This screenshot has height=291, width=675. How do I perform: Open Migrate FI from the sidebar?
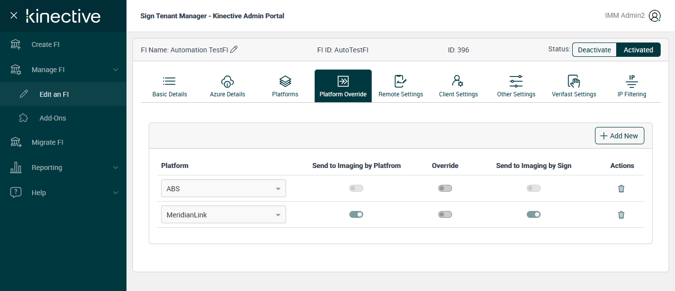click(x=47, y=142)
